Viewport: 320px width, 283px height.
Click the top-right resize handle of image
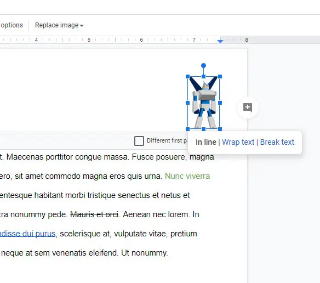(x=220, y=77)
